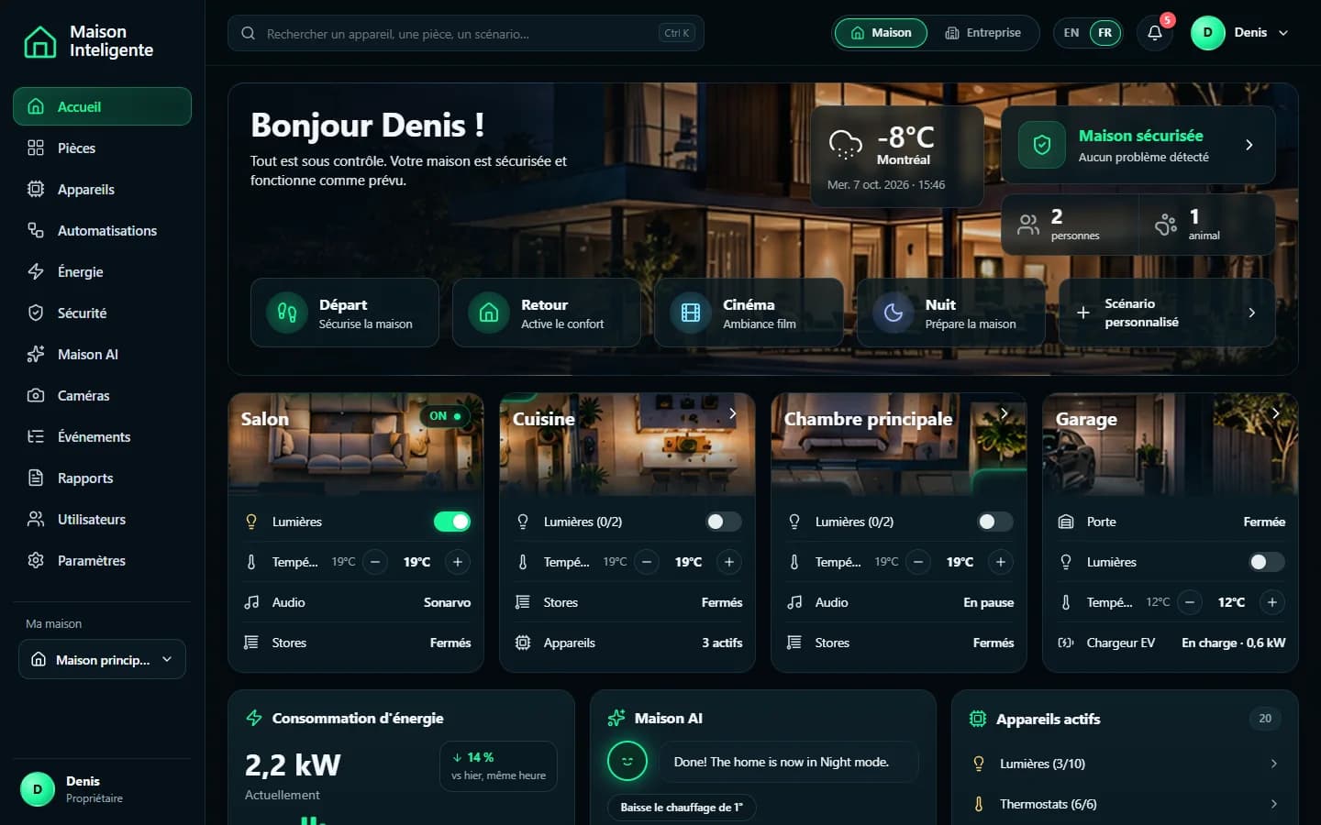Click the Appareils actifs chip icon
This screenshot has height=825, width=1321.
(978, 719)
